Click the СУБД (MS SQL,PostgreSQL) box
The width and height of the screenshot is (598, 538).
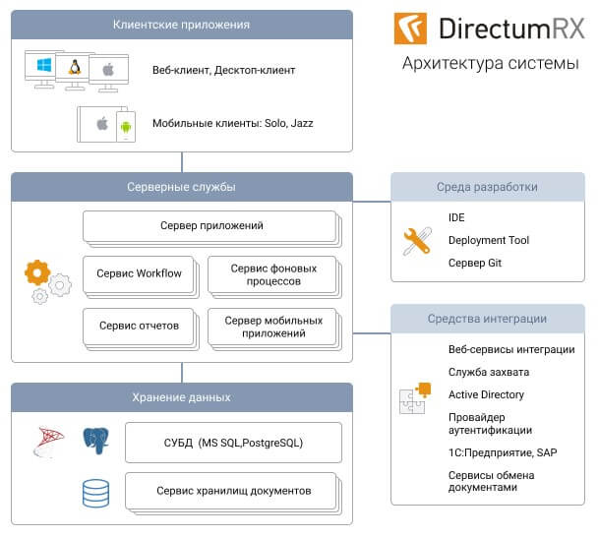[233, 443]
